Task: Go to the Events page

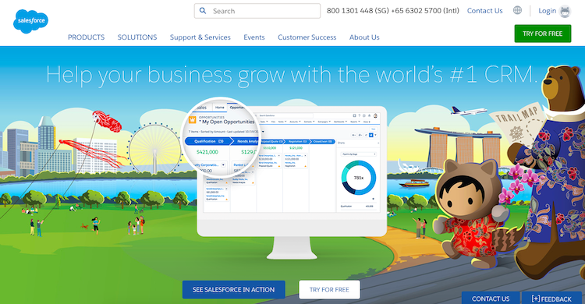Action: pos(254,37)
